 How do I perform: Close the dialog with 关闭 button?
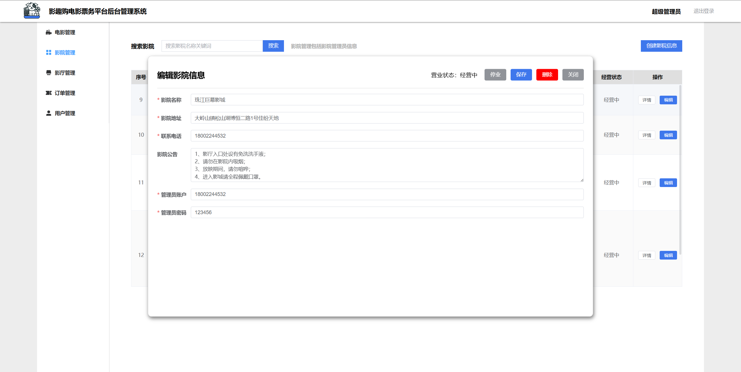click(x=573, y=75)
